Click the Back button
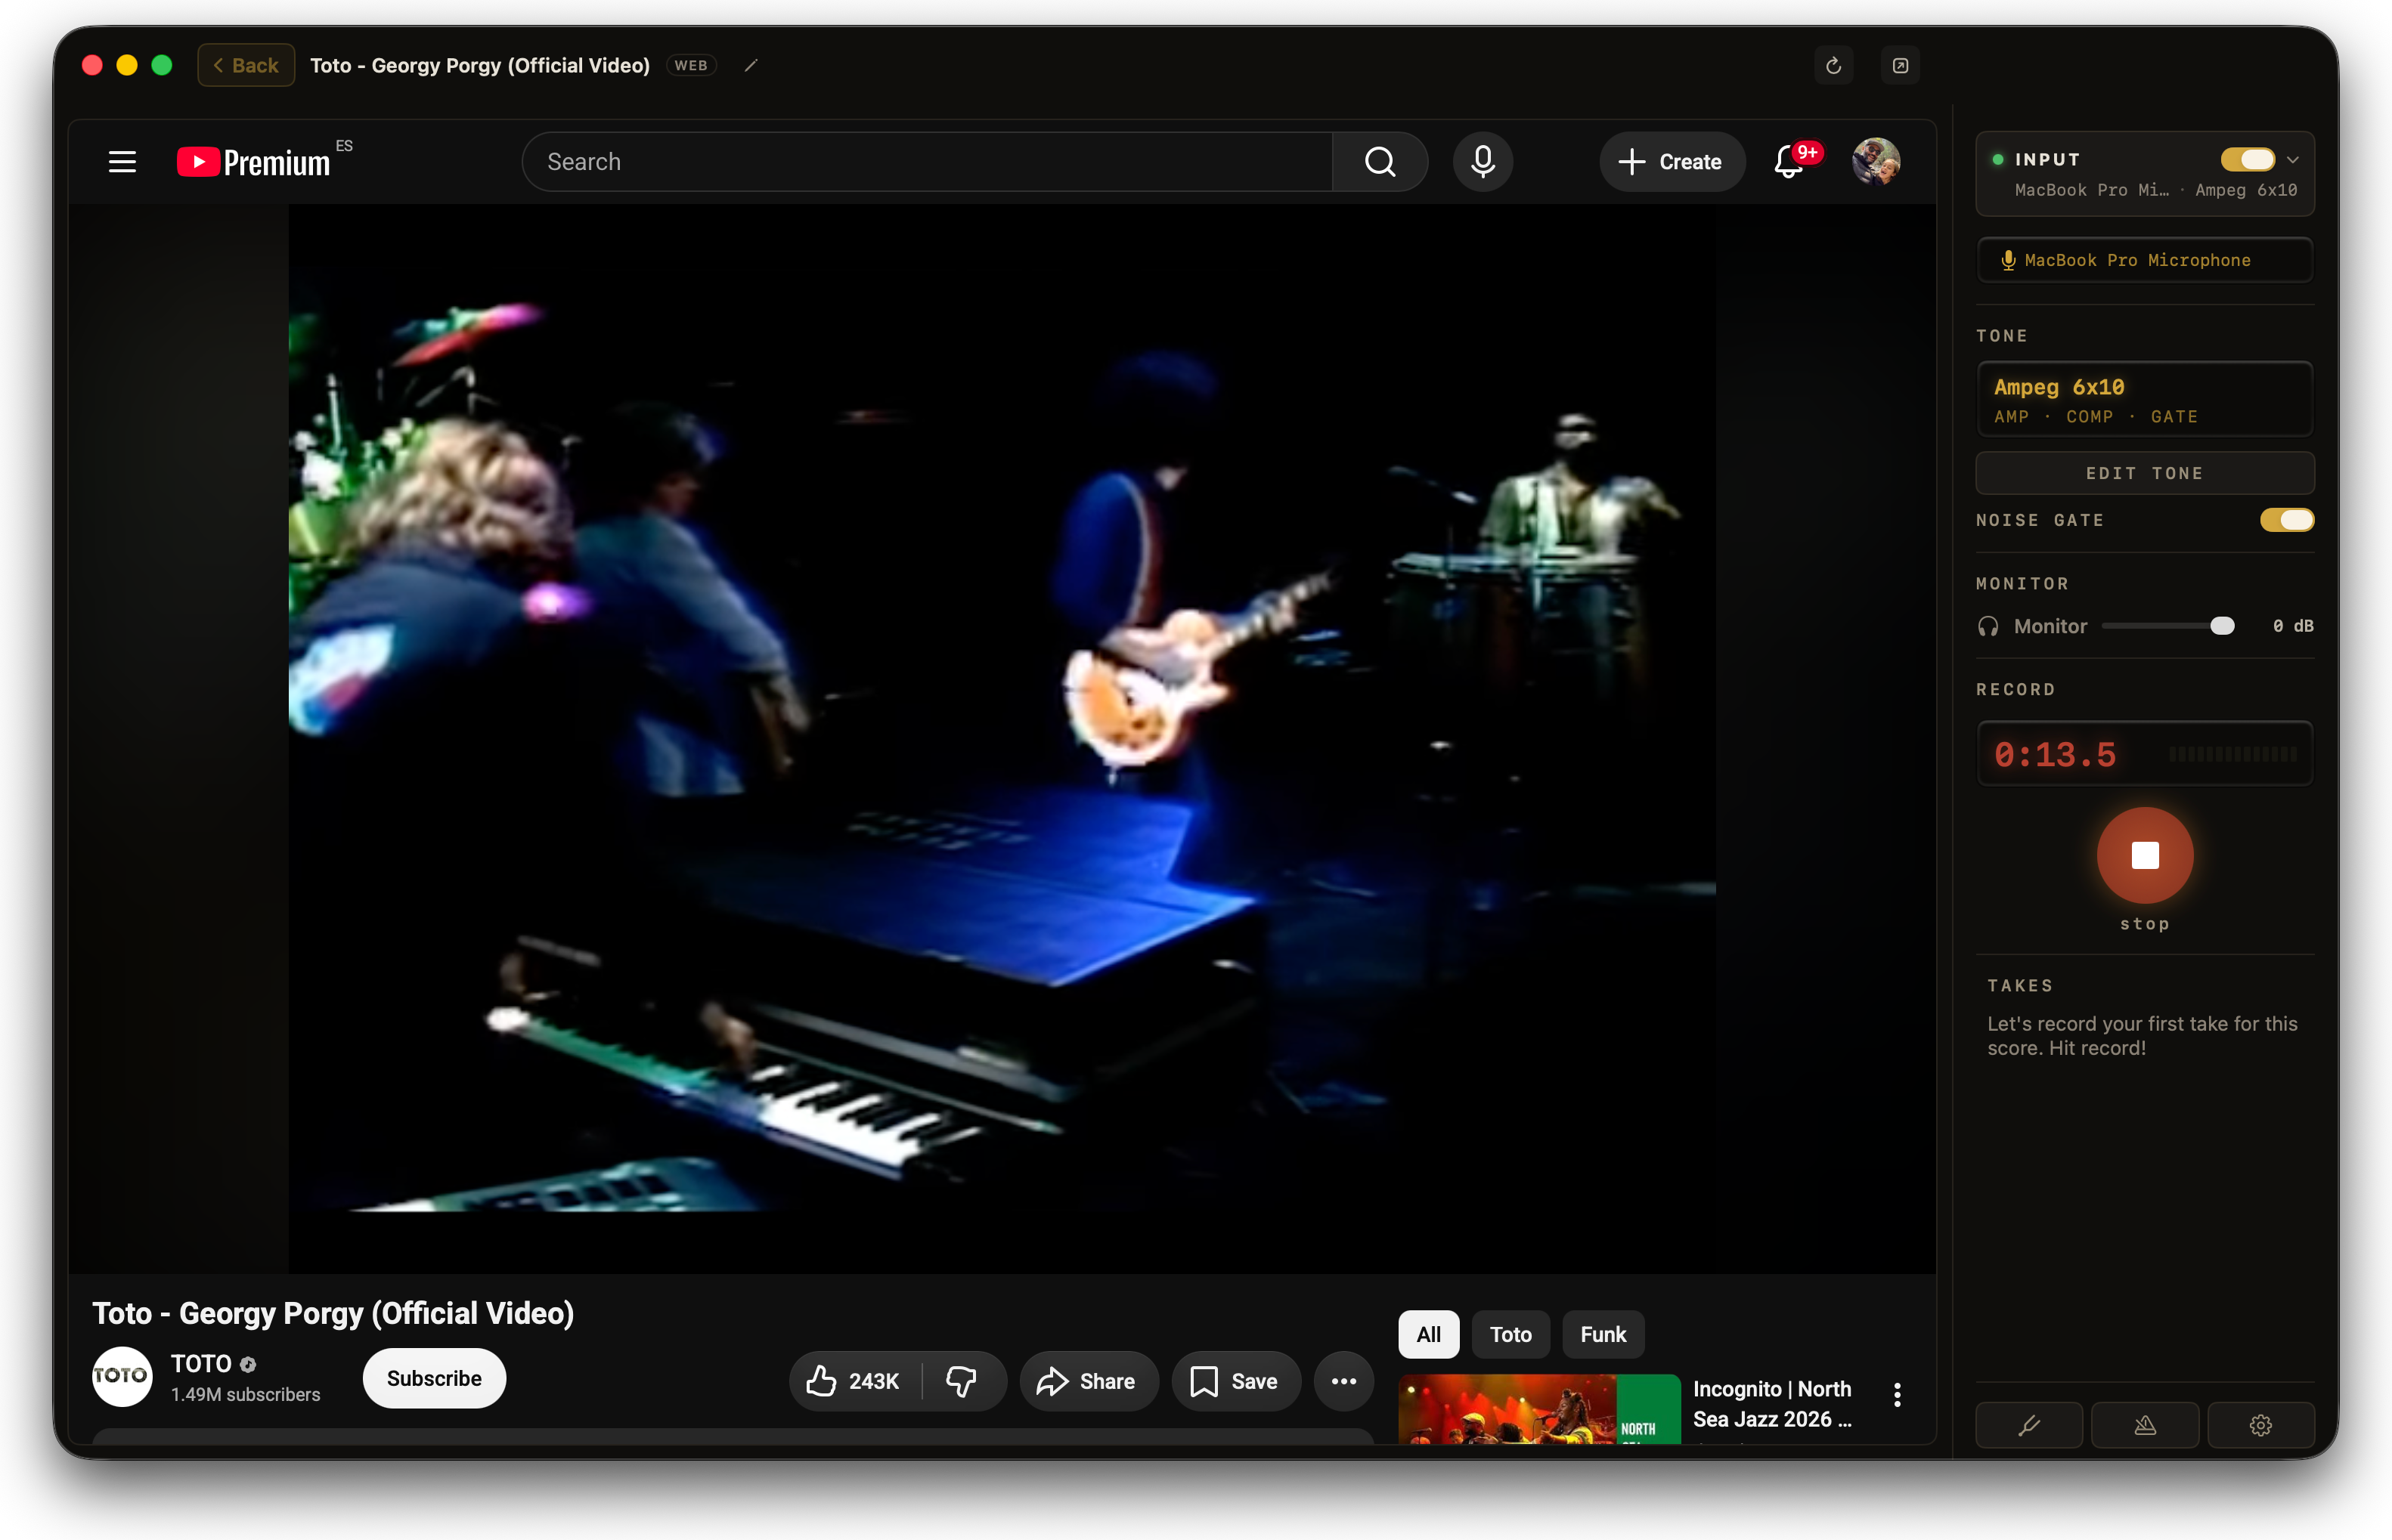 click(246, 65)
